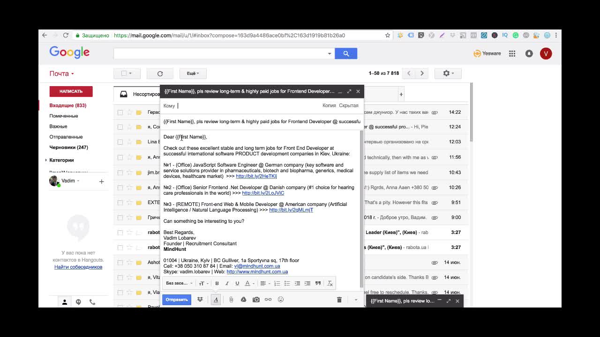This screenshot has height=337, width=600.
Task: Decrease indent in message body
Action: [297, 283]
